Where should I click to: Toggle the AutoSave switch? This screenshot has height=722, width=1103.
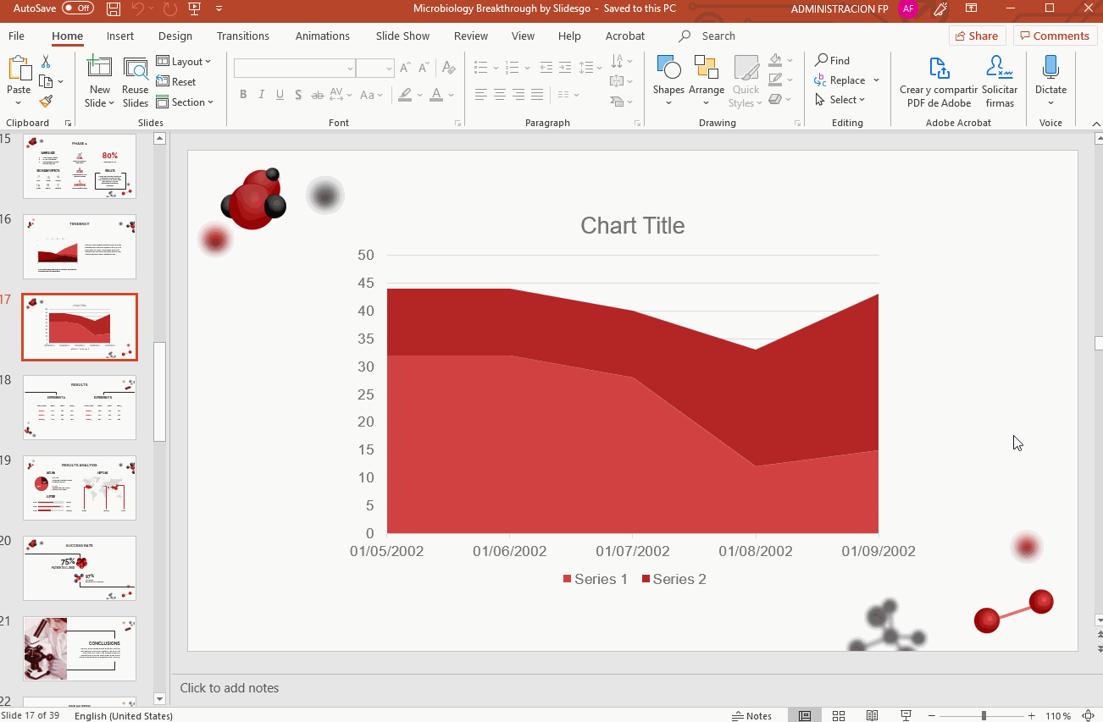pos(78,8)
